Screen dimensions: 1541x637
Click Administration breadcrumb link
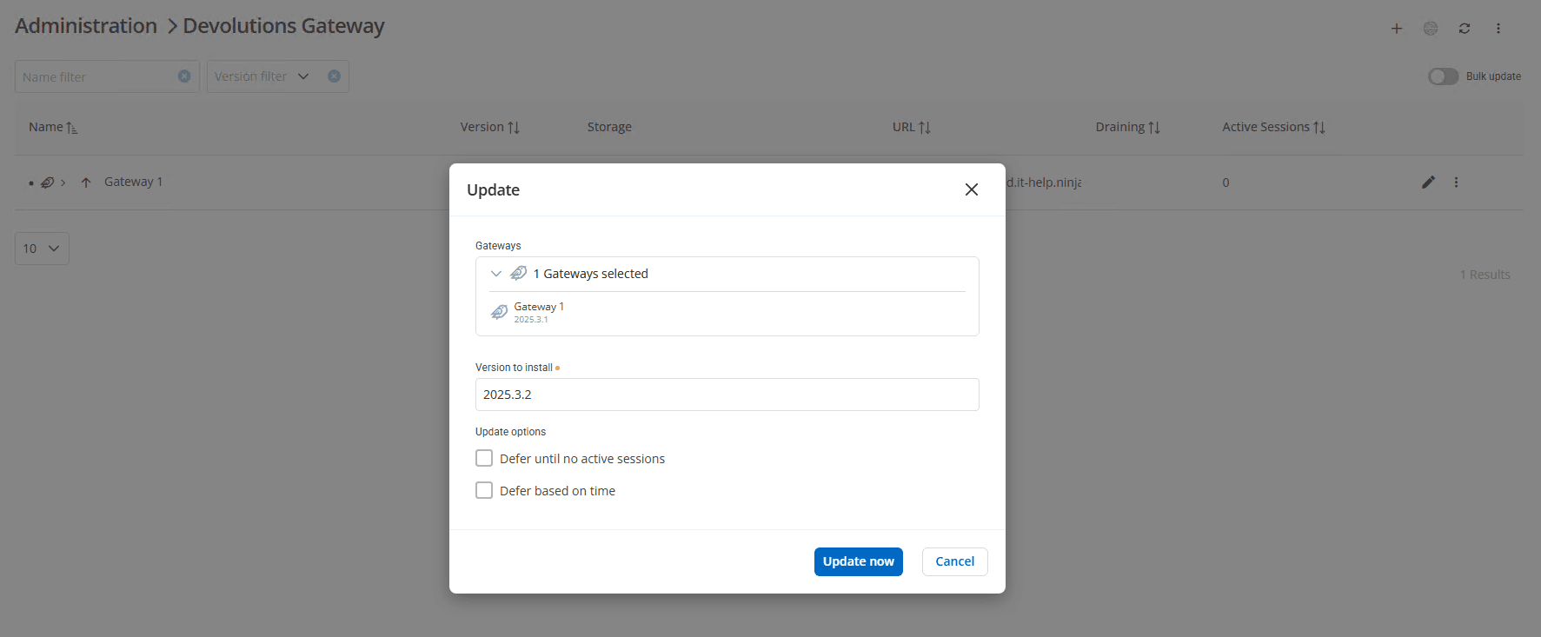[x=86, y=26]
